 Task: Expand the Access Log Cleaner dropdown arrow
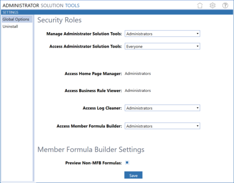(x=197, y=108)
